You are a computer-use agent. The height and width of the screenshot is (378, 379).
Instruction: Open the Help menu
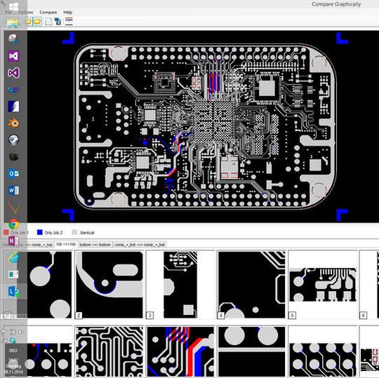67,12
